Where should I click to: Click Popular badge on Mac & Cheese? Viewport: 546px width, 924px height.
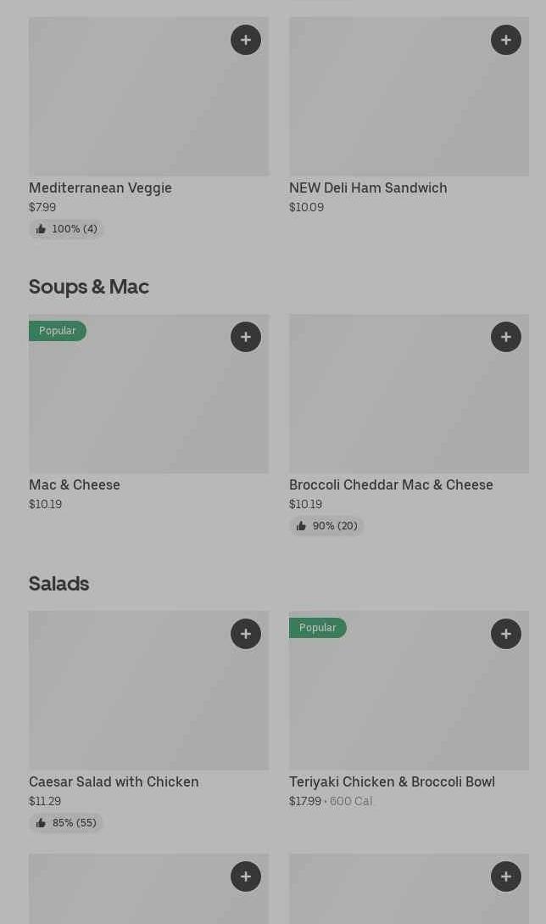pos(58,331)
